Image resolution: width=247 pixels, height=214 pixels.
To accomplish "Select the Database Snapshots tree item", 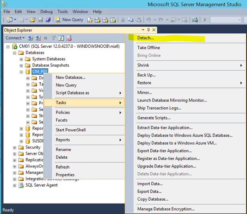I will click(50, 65).
